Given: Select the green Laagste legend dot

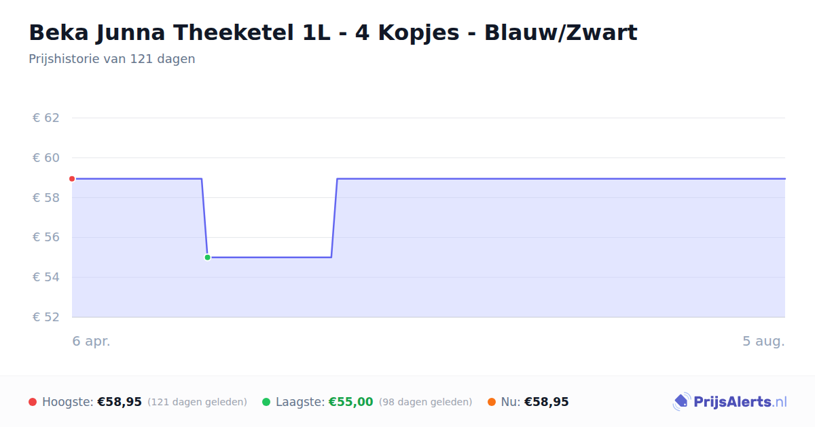Looking at the screenshot, I should pyautogui.click(x=266, y=402).
